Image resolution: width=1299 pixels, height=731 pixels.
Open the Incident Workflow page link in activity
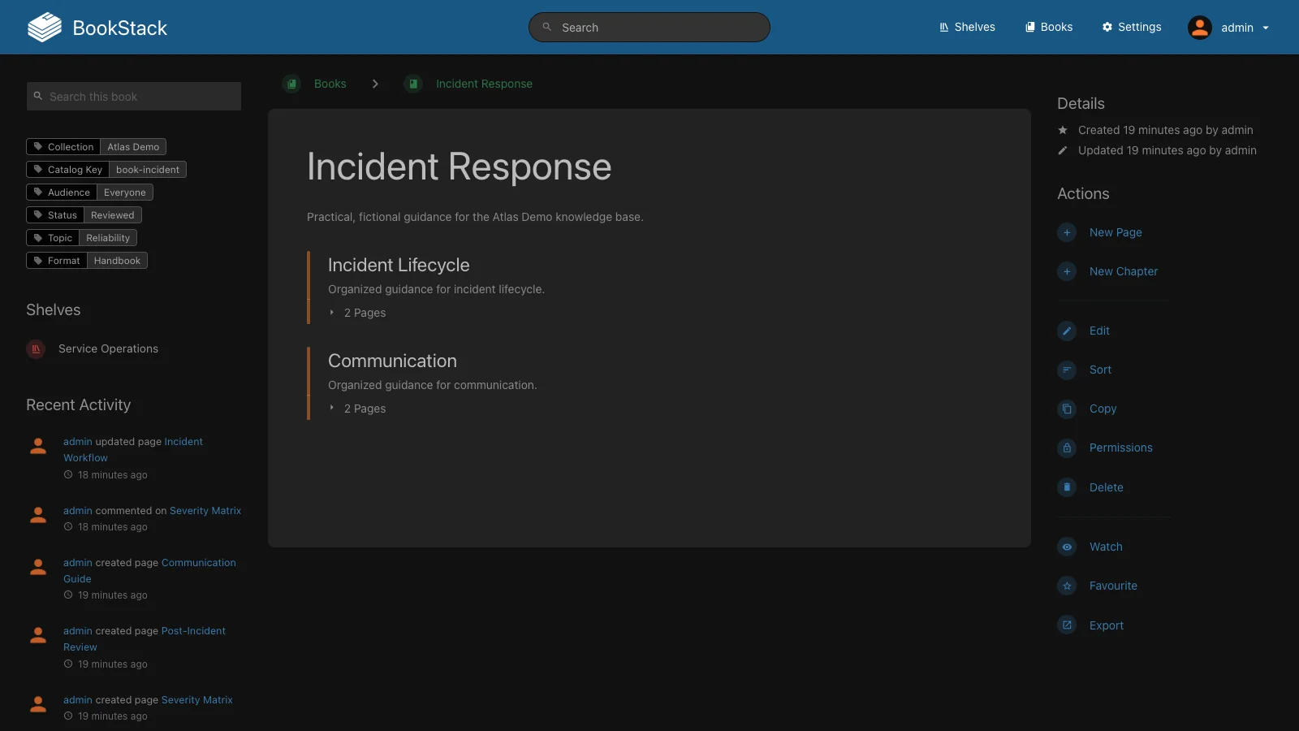[x=183, y=442]
